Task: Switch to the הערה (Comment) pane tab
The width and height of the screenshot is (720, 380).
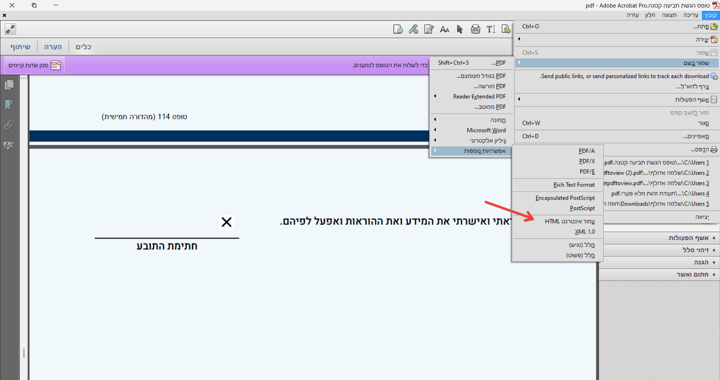Action: tap(53, 47)
